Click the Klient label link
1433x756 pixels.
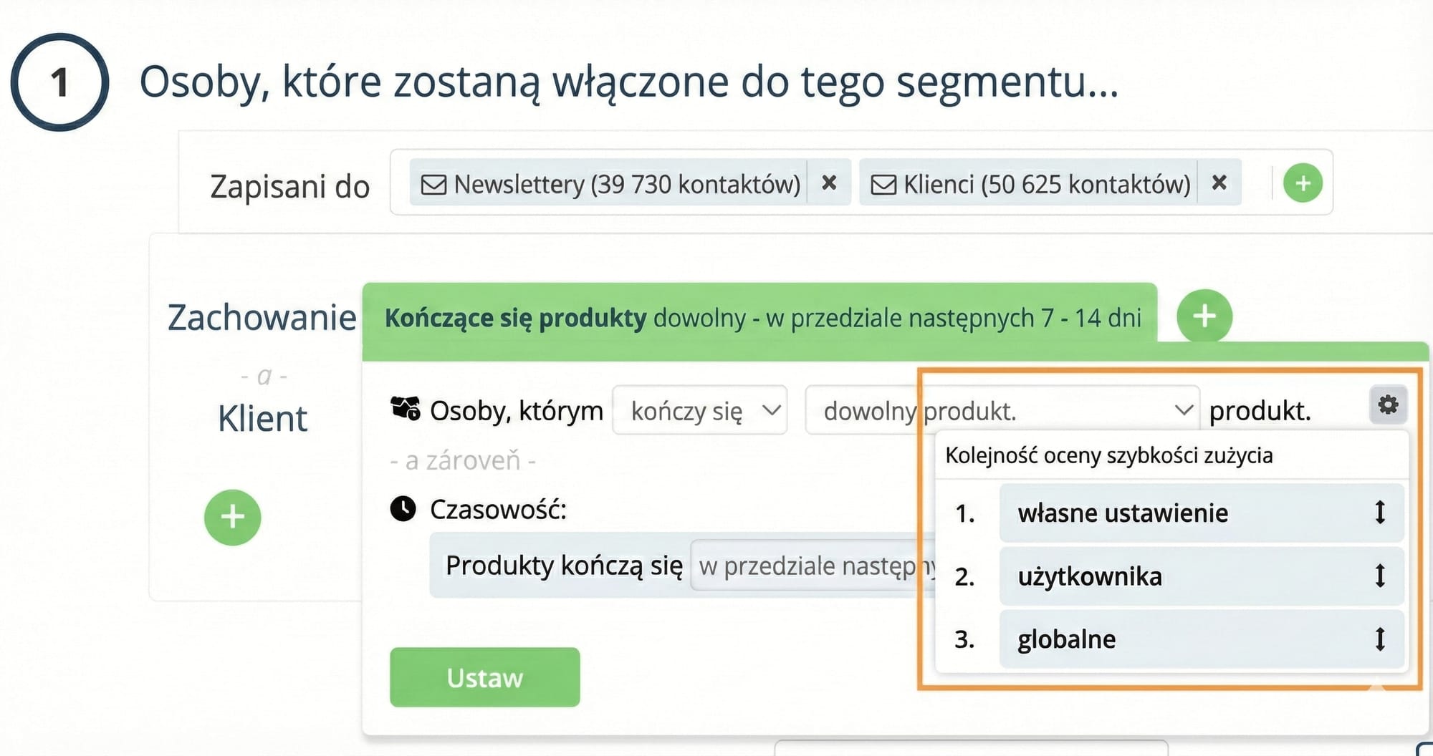pos(262,418)
